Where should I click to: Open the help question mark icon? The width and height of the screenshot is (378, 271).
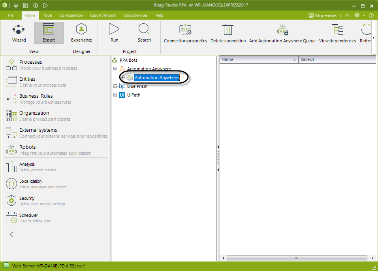point(371,15)
